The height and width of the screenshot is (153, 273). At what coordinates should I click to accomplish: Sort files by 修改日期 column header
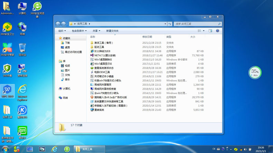tap(147, 37)
